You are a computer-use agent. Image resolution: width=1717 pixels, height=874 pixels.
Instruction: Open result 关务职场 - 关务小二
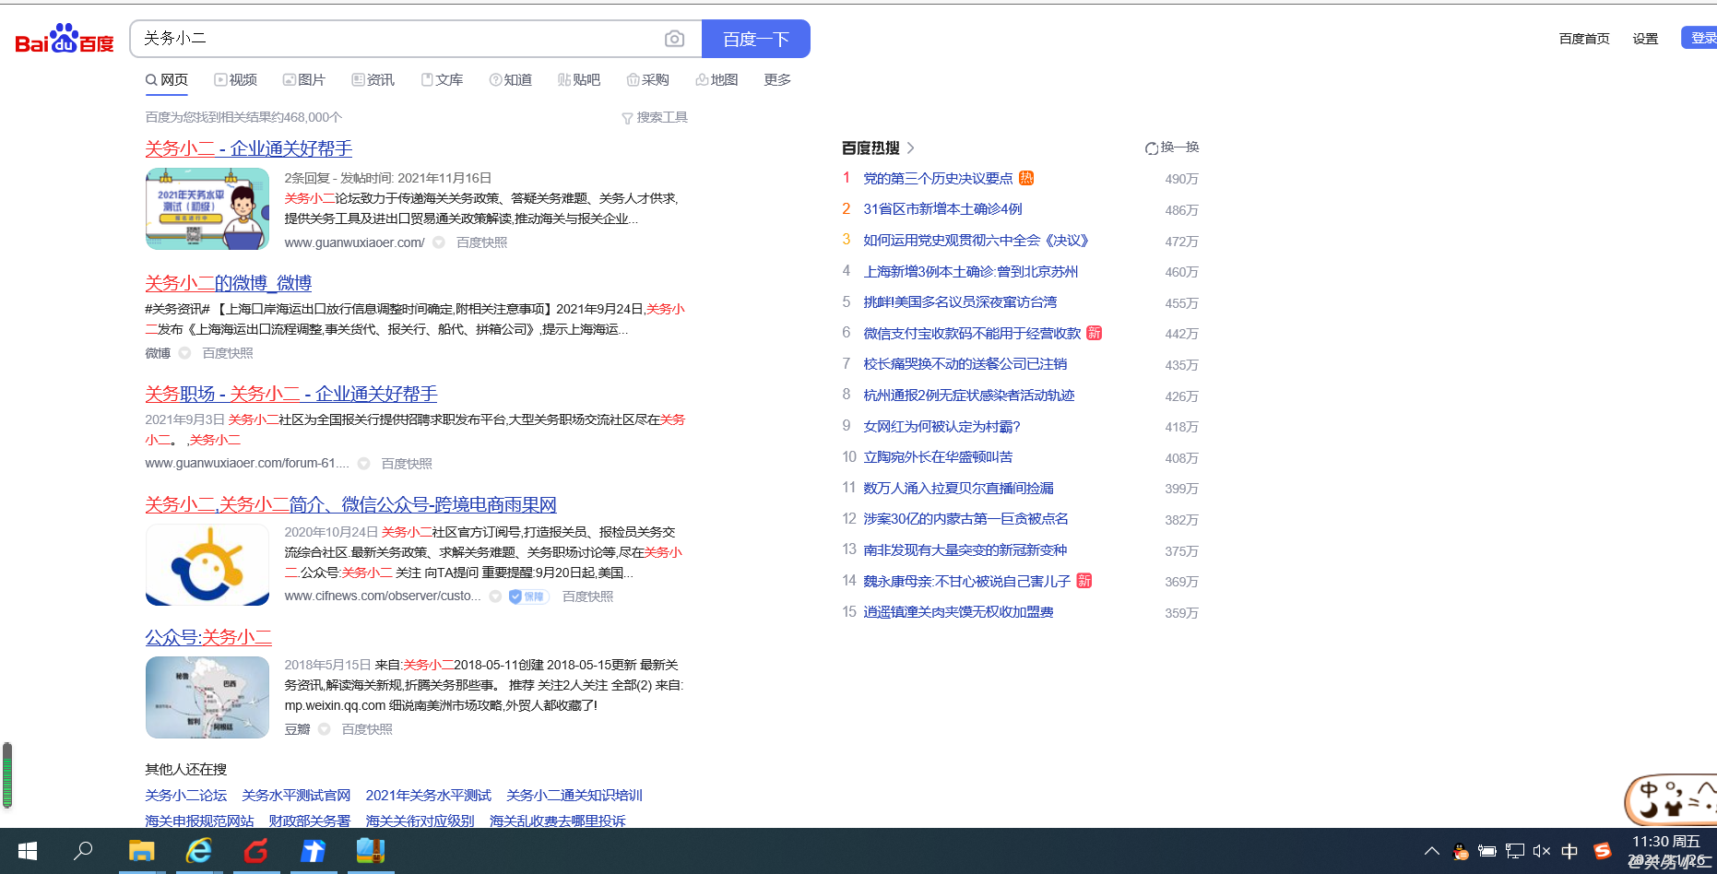coord(291,394)
